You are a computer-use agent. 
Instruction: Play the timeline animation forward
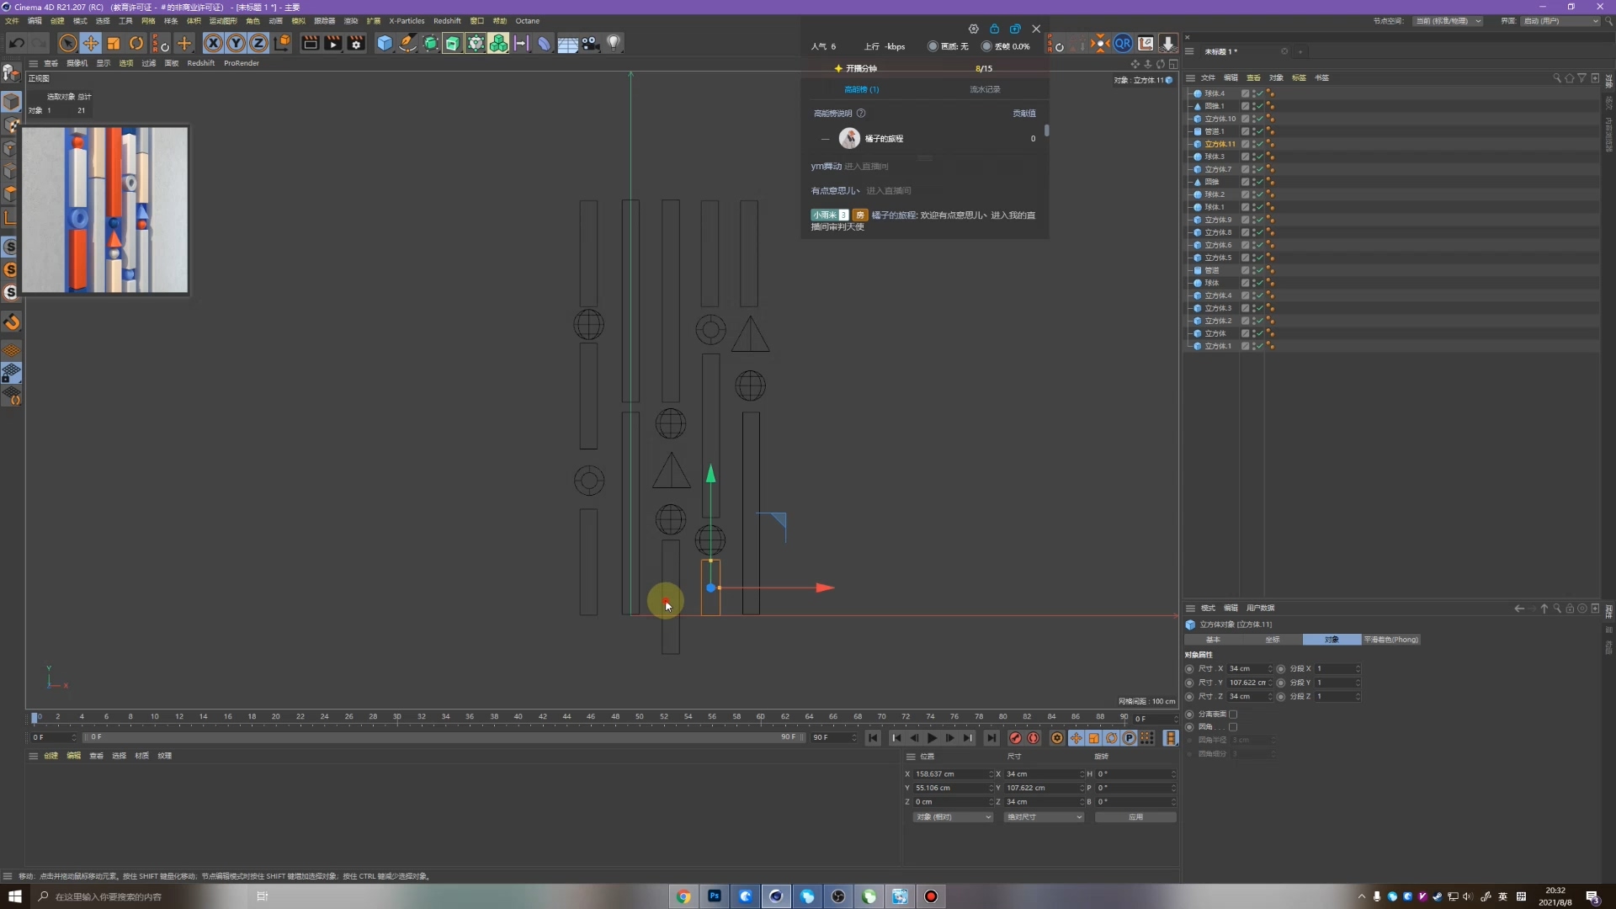(x=932, y=738)
